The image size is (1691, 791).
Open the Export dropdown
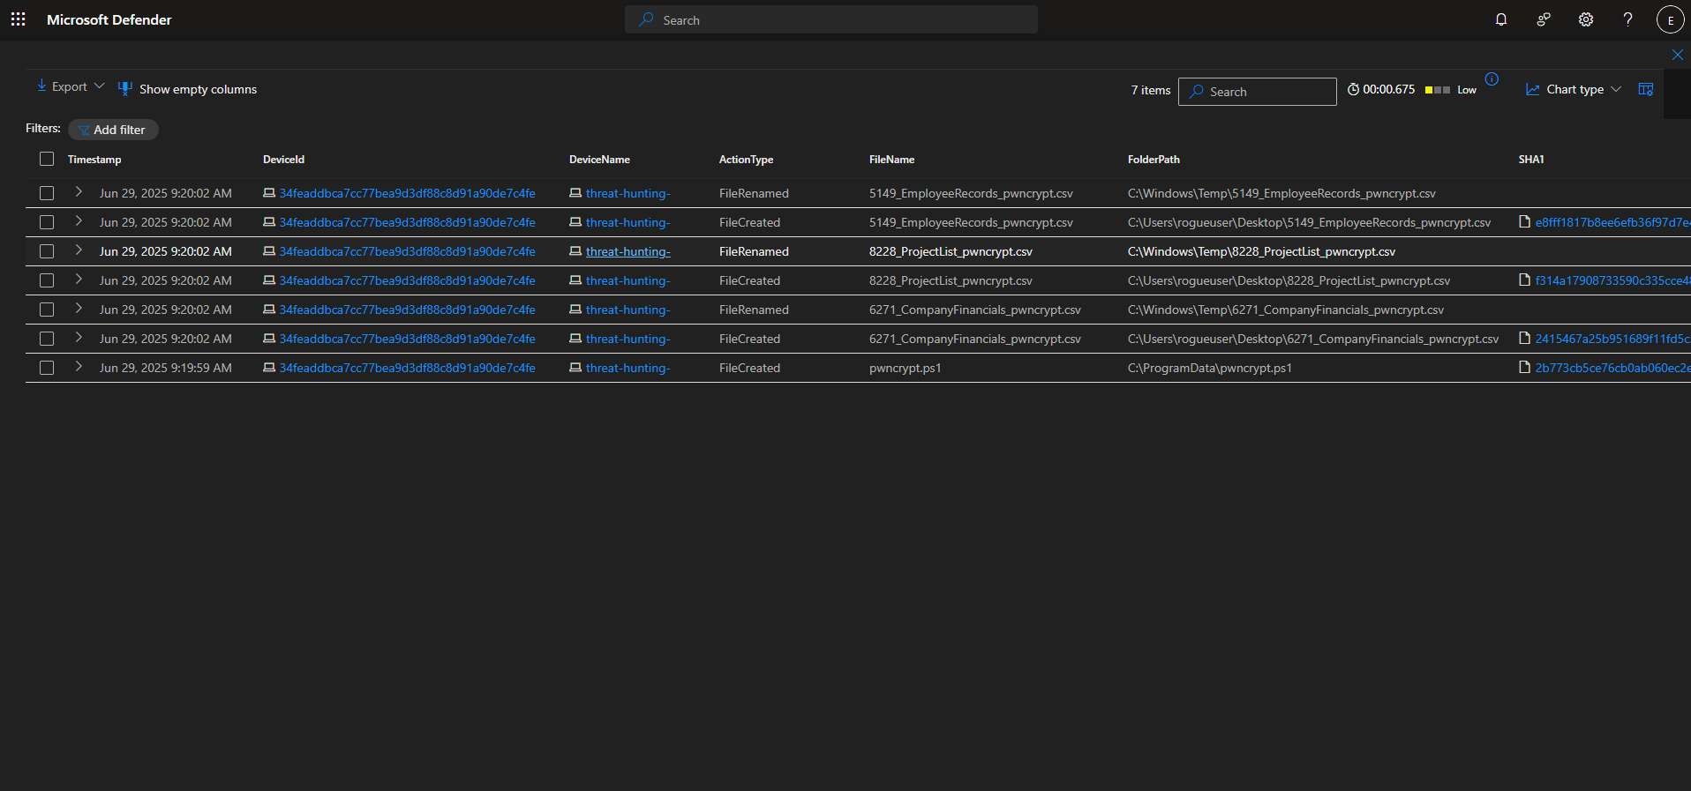(x=71, y=86)
